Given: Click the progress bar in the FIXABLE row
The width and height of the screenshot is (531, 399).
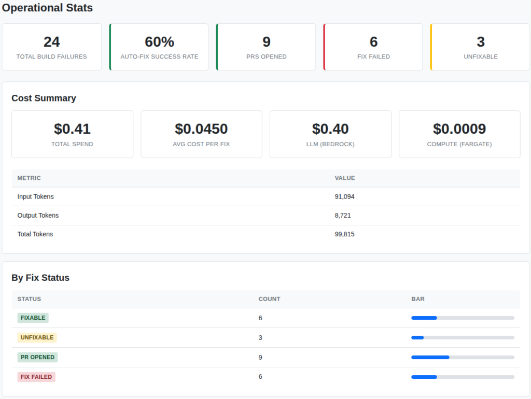Looking at the screenshot, I should pyautogui.click(x=463, y=318).
